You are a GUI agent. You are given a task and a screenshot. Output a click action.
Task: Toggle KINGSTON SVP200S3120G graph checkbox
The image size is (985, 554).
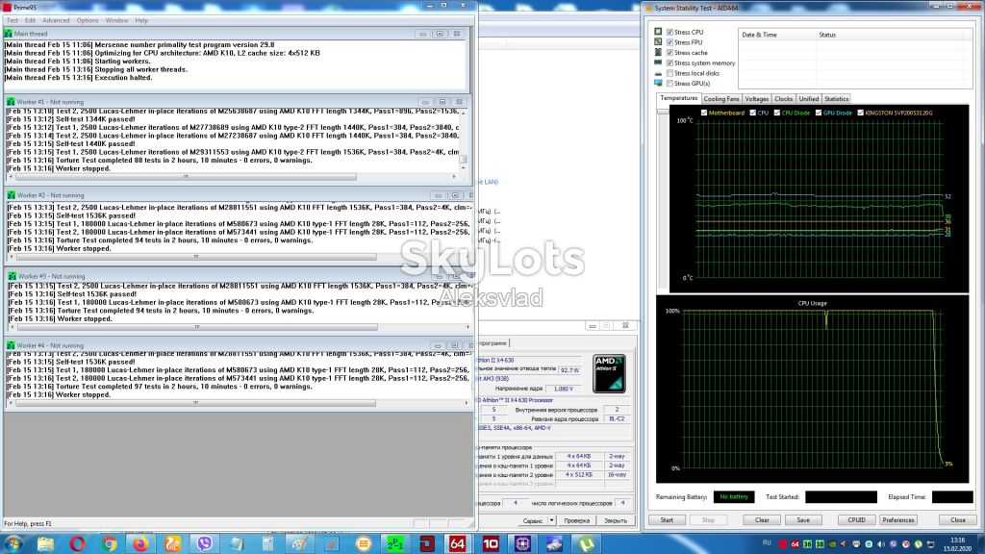(861, 113)
